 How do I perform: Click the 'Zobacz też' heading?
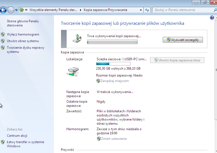[x=15, y=129]
